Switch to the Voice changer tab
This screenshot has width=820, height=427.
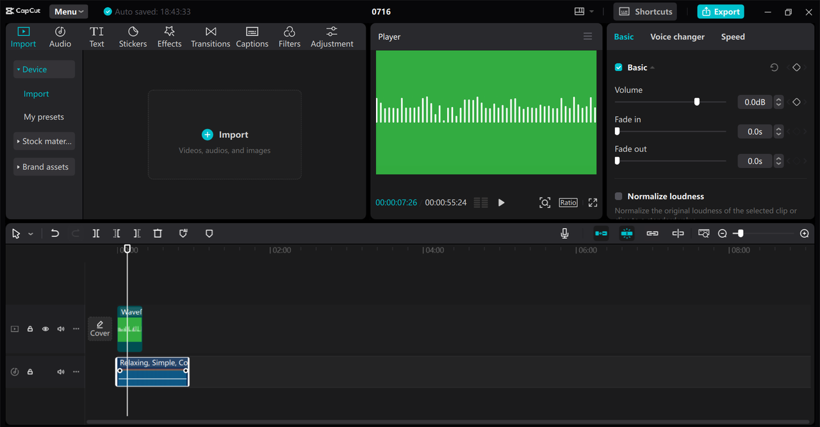[677, 37]
